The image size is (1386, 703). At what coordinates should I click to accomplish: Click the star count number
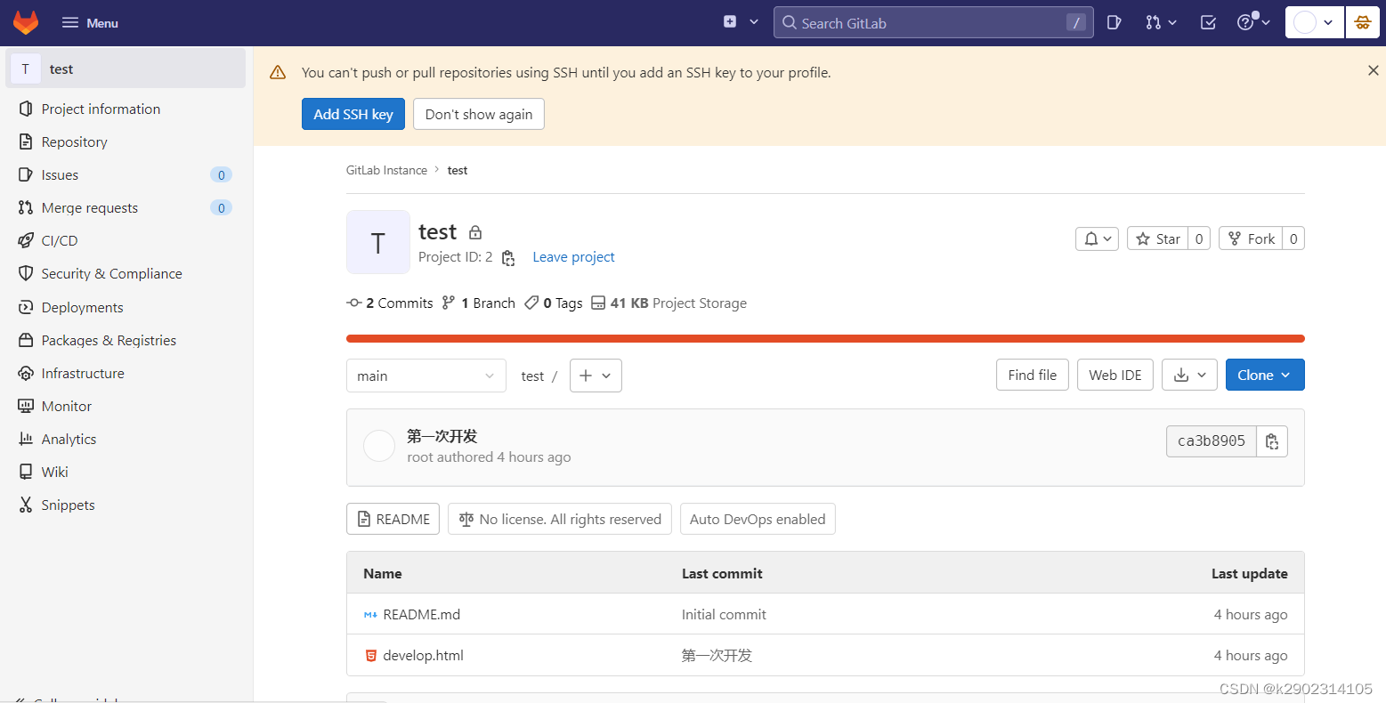coord(1199,238)
